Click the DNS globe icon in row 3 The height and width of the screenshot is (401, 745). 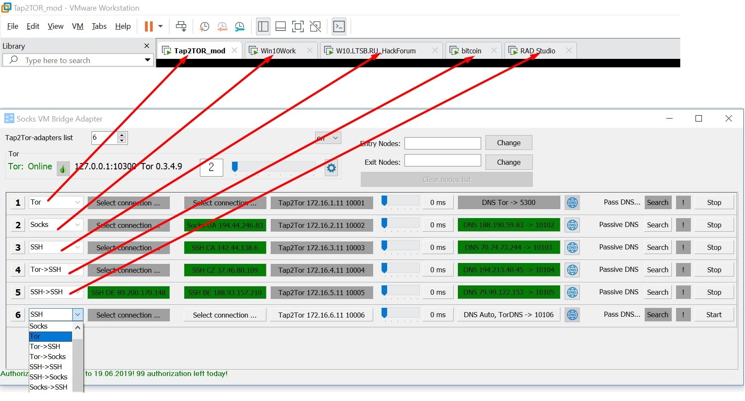[572, 248]
